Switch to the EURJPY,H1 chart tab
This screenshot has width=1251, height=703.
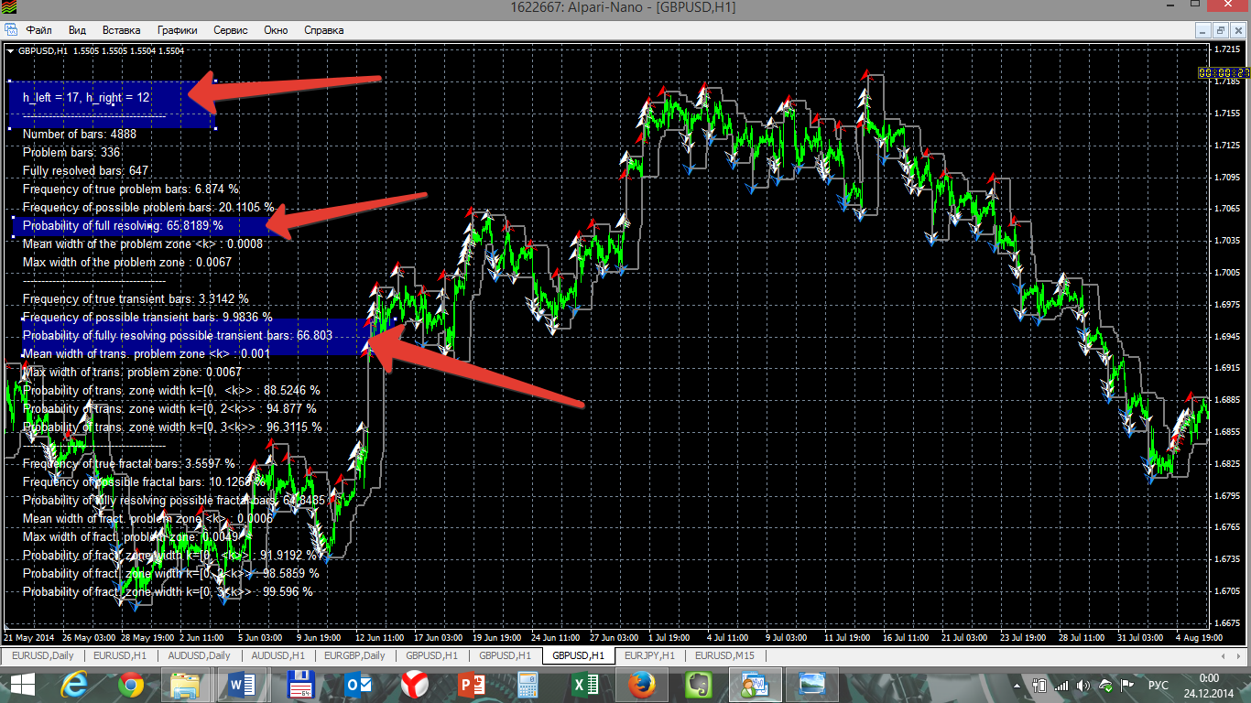649,655
